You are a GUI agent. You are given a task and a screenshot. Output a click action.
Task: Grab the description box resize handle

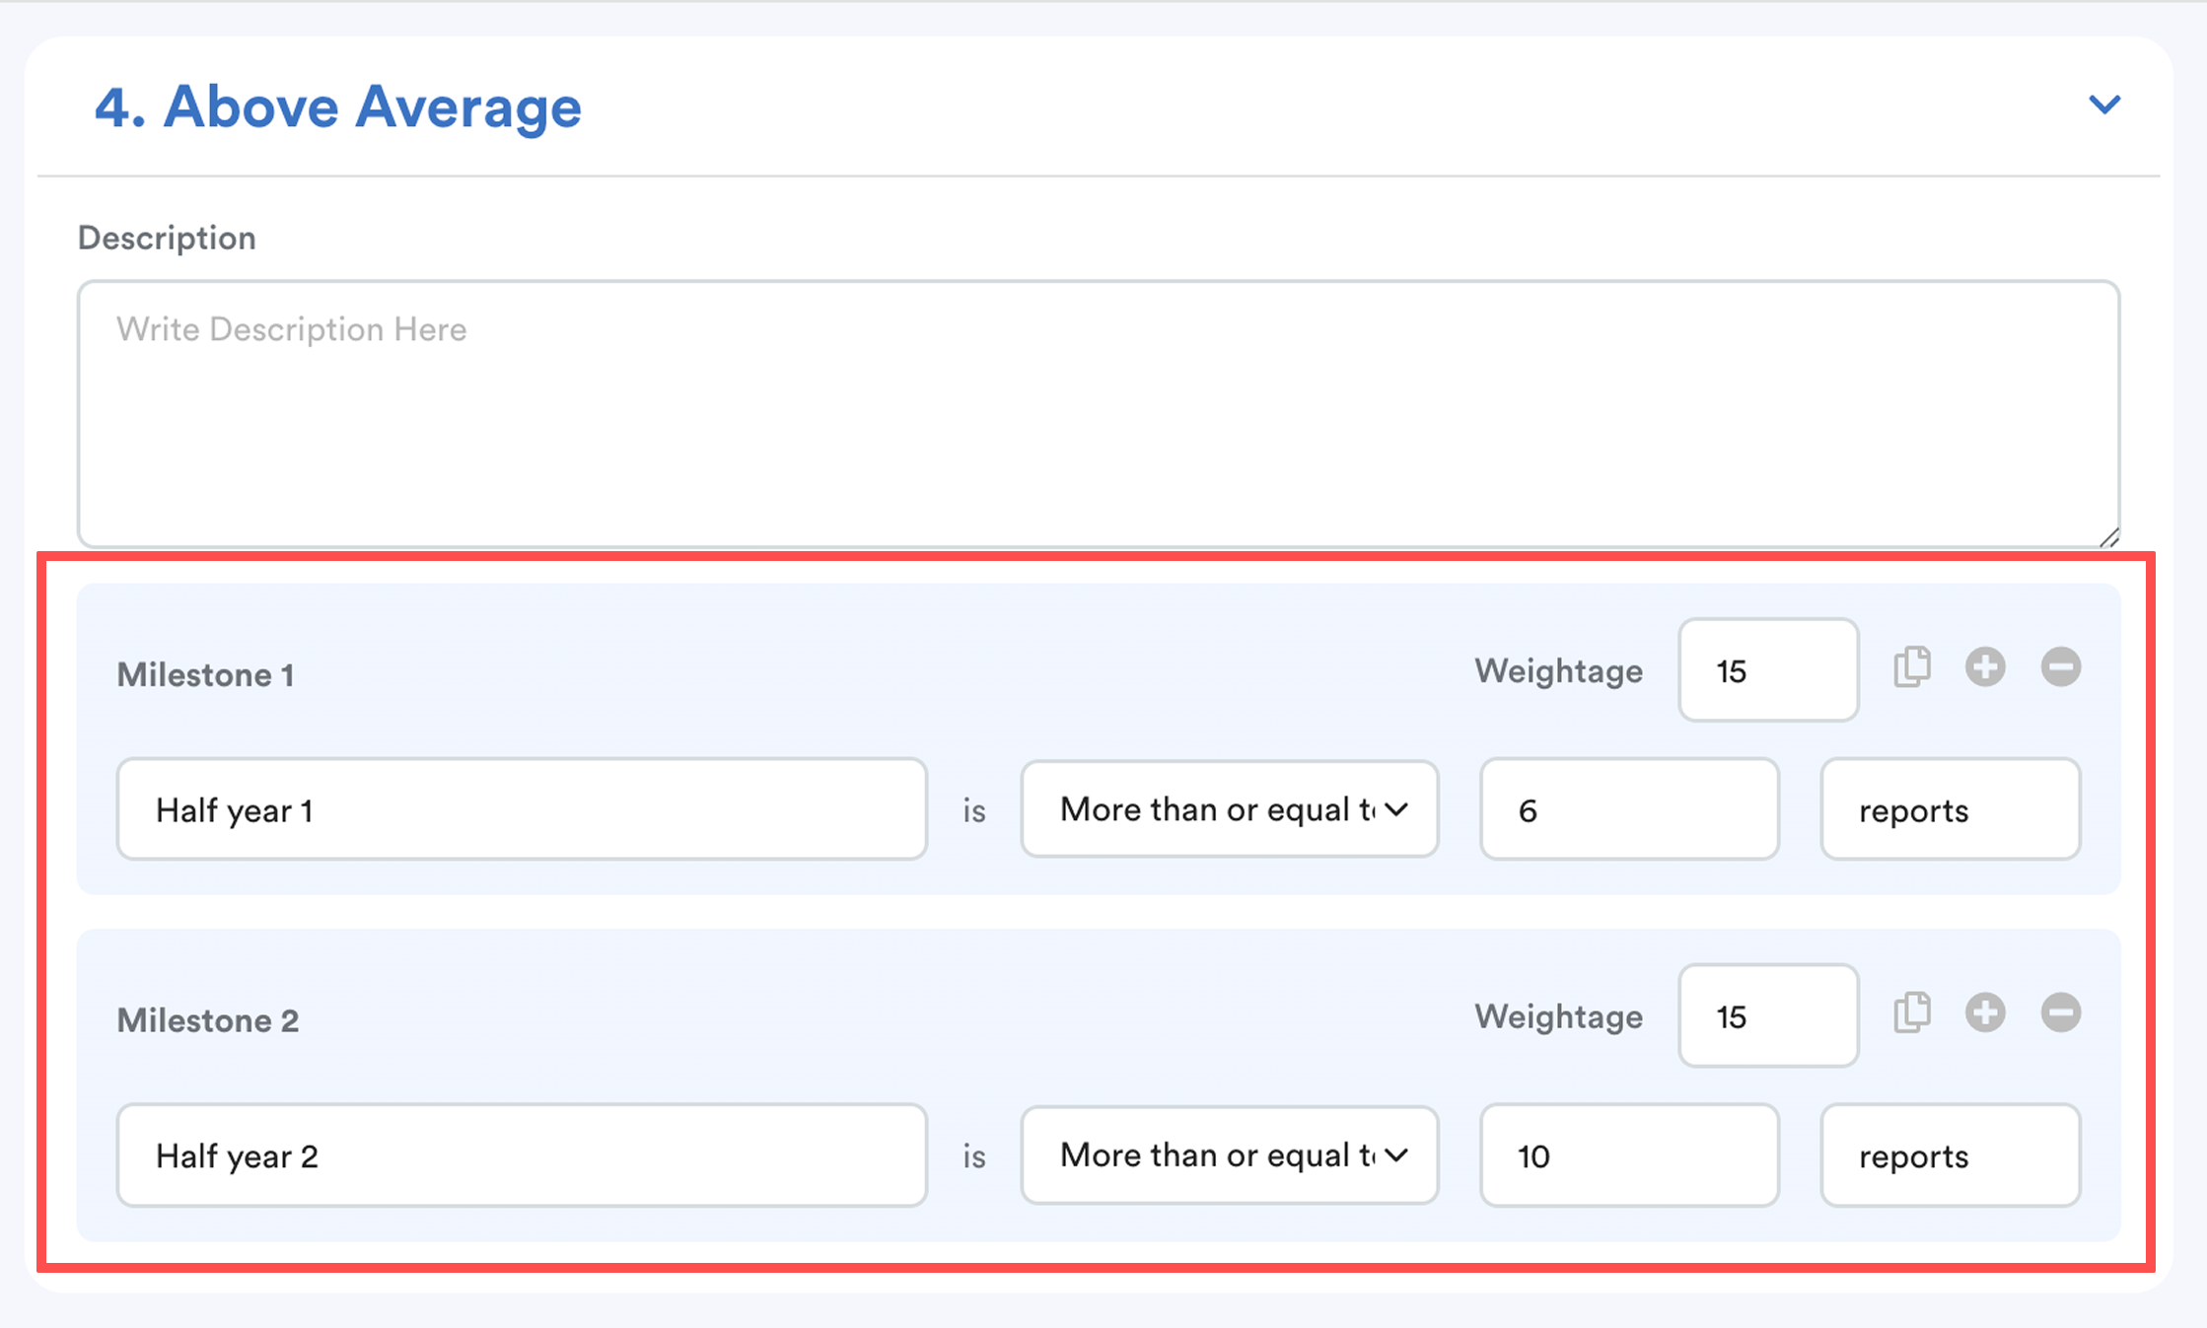2109,537
